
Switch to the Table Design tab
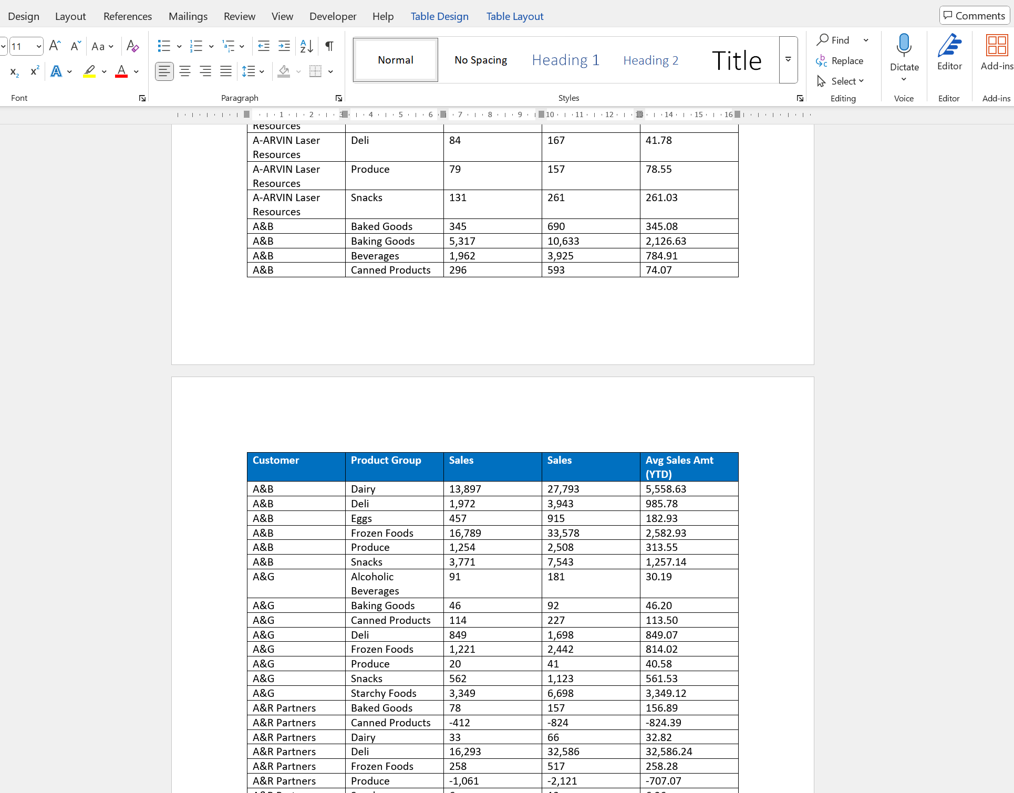click(439, 16)
